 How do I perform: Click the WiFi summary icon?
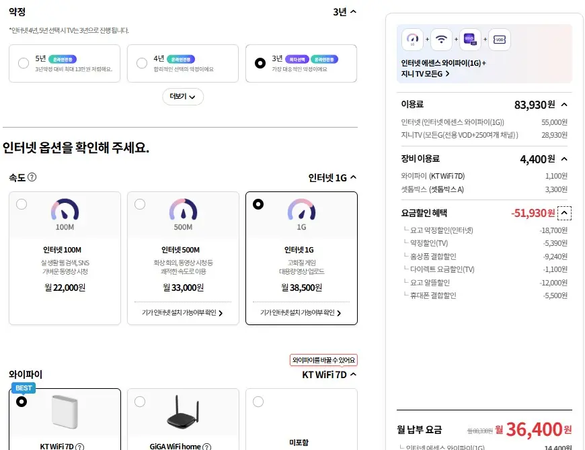[441, 39]
